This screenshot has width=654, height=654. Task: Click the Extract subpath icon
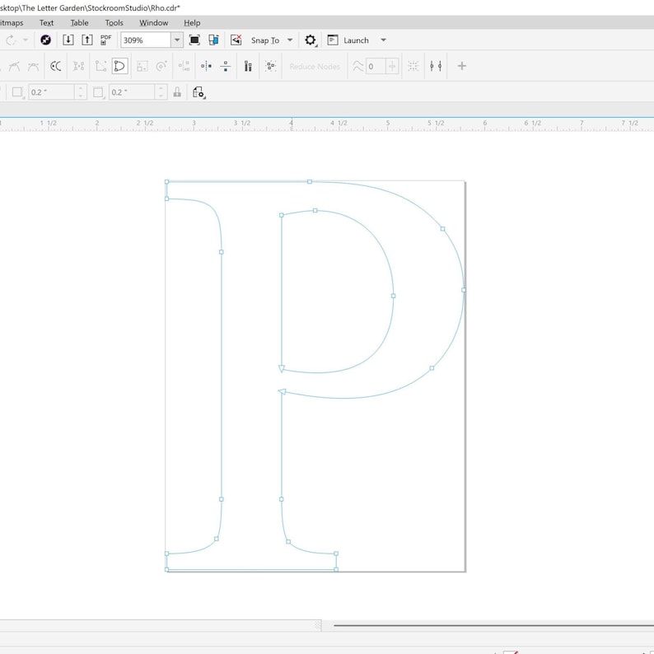(78, 66)
